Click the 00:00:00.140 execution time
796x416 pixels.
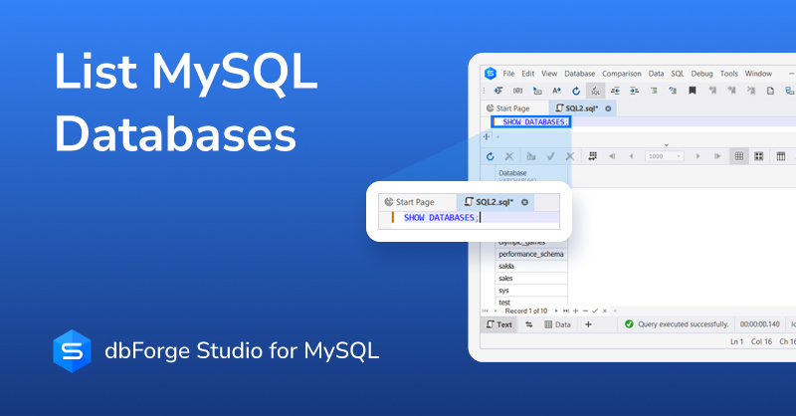pos(759,324)
